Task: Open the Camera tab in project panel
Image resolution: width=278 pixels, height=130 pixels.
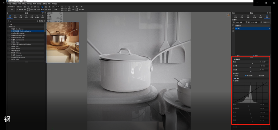Action: pos(248,16)
